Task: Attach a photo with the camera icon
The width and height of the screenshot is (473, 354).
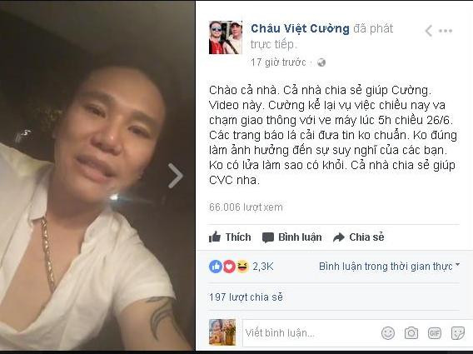Action: [411, 333]
